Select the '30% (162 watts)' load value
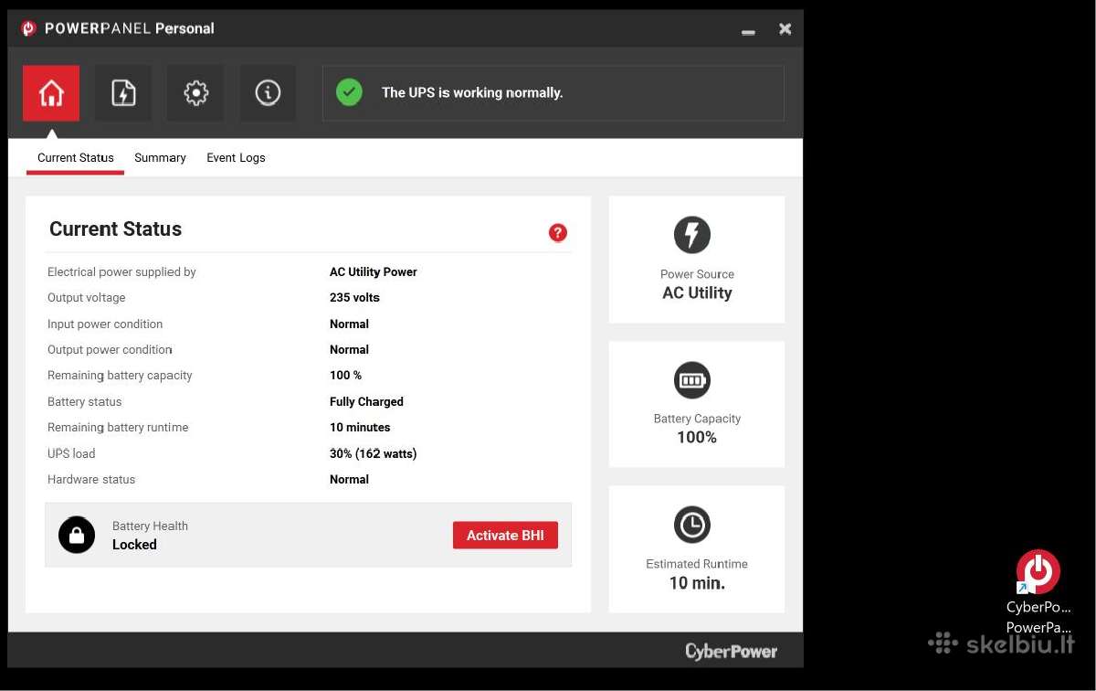The height and width of the screenshot is (691, 1096). (374, 454)
